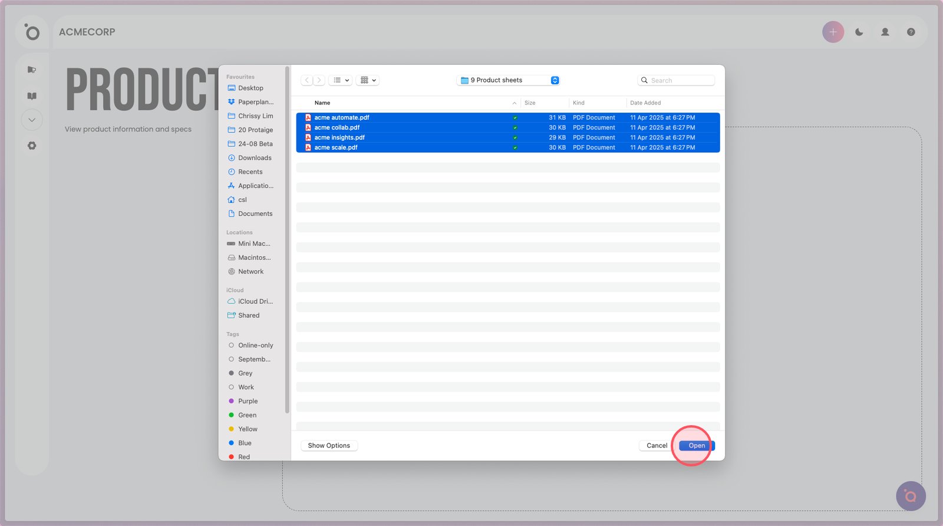The height and width of the screenshot is (526, 943).
Task: Select the Downloads folder in sidebar
Action: click(x=255, y=158)
